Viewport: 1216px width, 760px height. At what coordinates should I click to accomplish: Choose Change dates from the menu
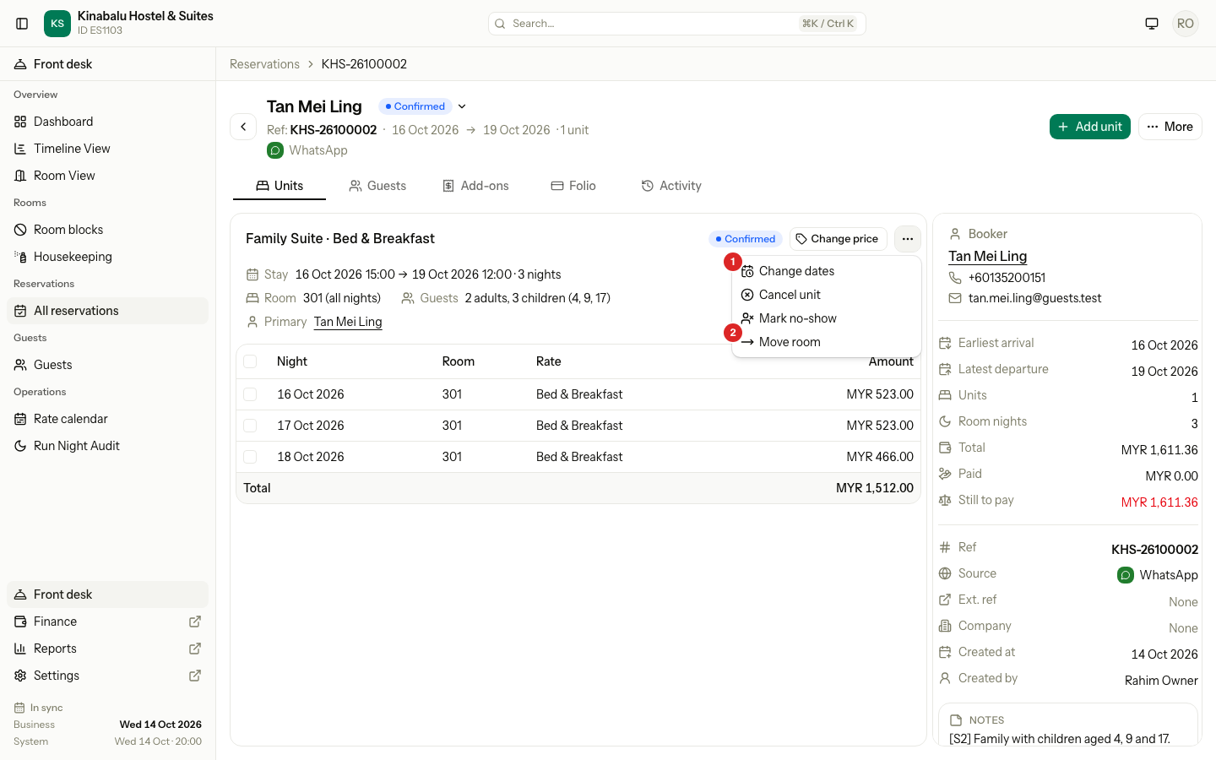pyautogui.click(x=826, y=271)
